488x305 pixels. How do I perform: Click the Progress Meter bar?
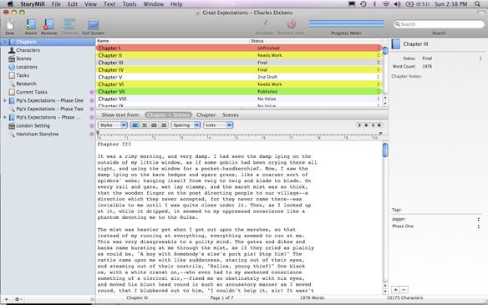tap(347, 23)
